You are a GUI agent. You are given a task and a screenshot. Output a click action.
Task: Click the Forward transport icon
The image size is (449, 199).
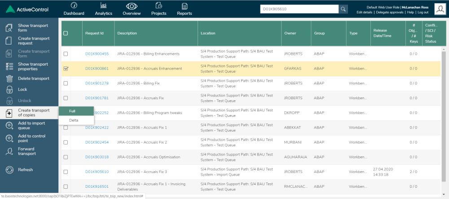point(9,151)
